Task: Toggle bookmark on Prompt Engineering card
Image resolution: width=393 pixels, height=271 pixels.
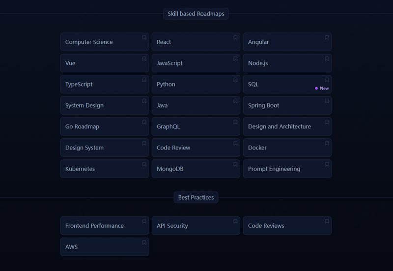Action: click(327, 165)
